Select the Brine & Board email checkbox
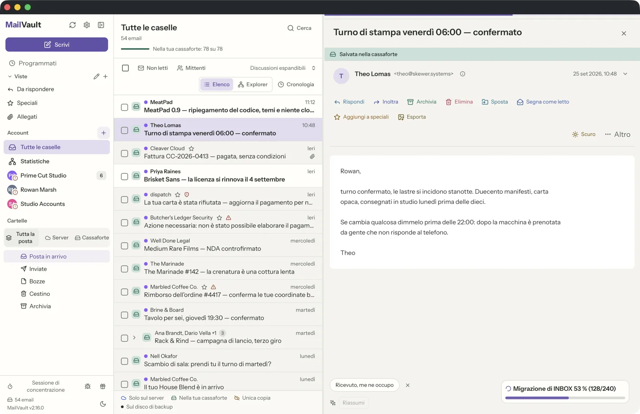The height and width of the screenshot is (414, 640). tap(124, 315)
